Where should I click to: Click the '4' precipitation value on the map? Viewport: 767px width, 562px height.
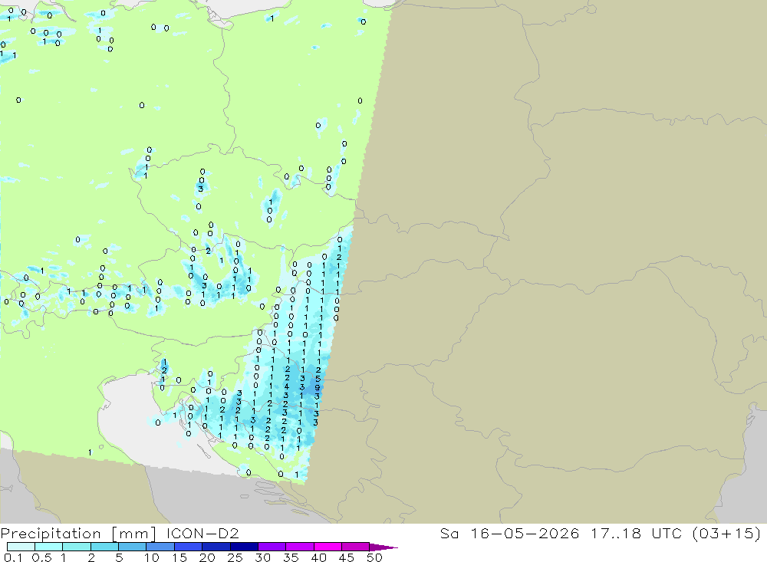(287, 387)
